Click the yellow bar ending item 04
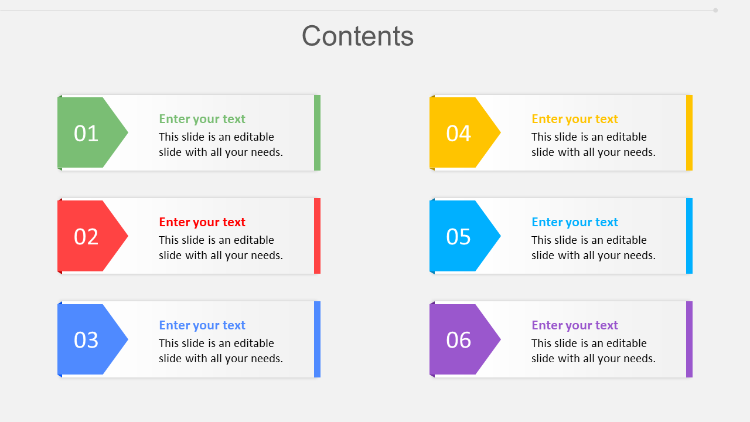Viewport: 750px width, 422px height. click(x=689, y=133)
